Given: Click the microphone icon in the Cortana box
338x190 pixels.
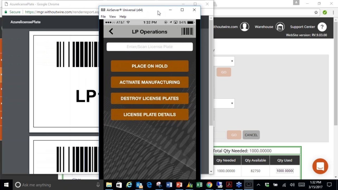Looking at the screenshot, I should point(98,185).
